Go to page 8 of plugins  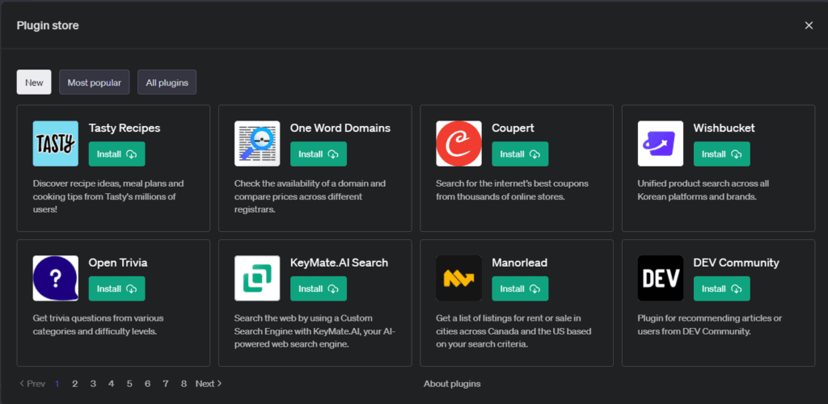(184, 384)
